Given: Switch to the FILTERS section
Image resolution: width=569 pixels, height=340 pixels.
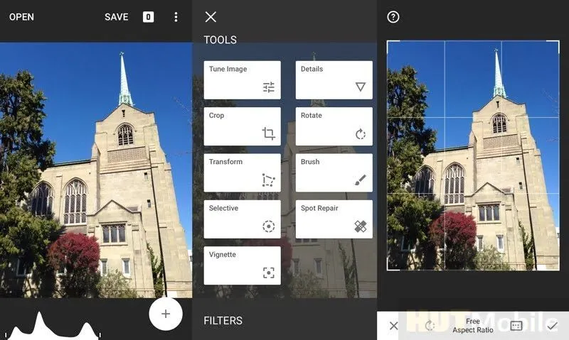Looking at the screenshot, I should (223, 321).
